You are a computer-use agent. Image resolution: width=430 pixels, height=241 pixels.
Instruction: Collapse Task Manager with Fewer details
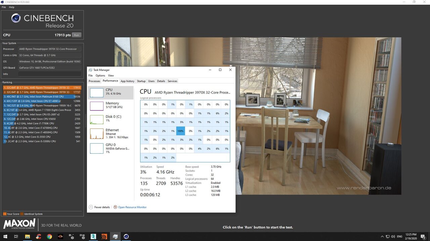click(x=99, y=207)
